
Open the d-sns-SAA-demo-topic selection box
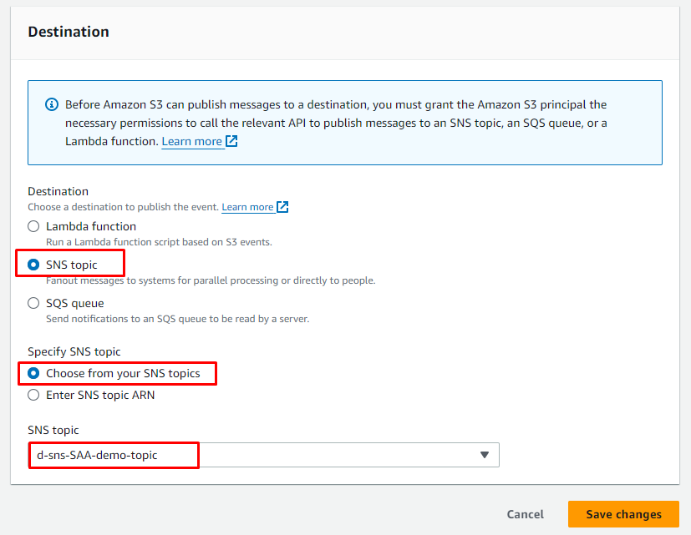point(251,455)
